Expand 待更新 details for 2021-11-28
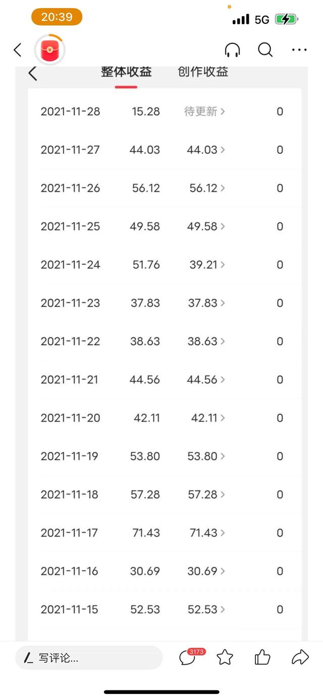 coord(204,112)
